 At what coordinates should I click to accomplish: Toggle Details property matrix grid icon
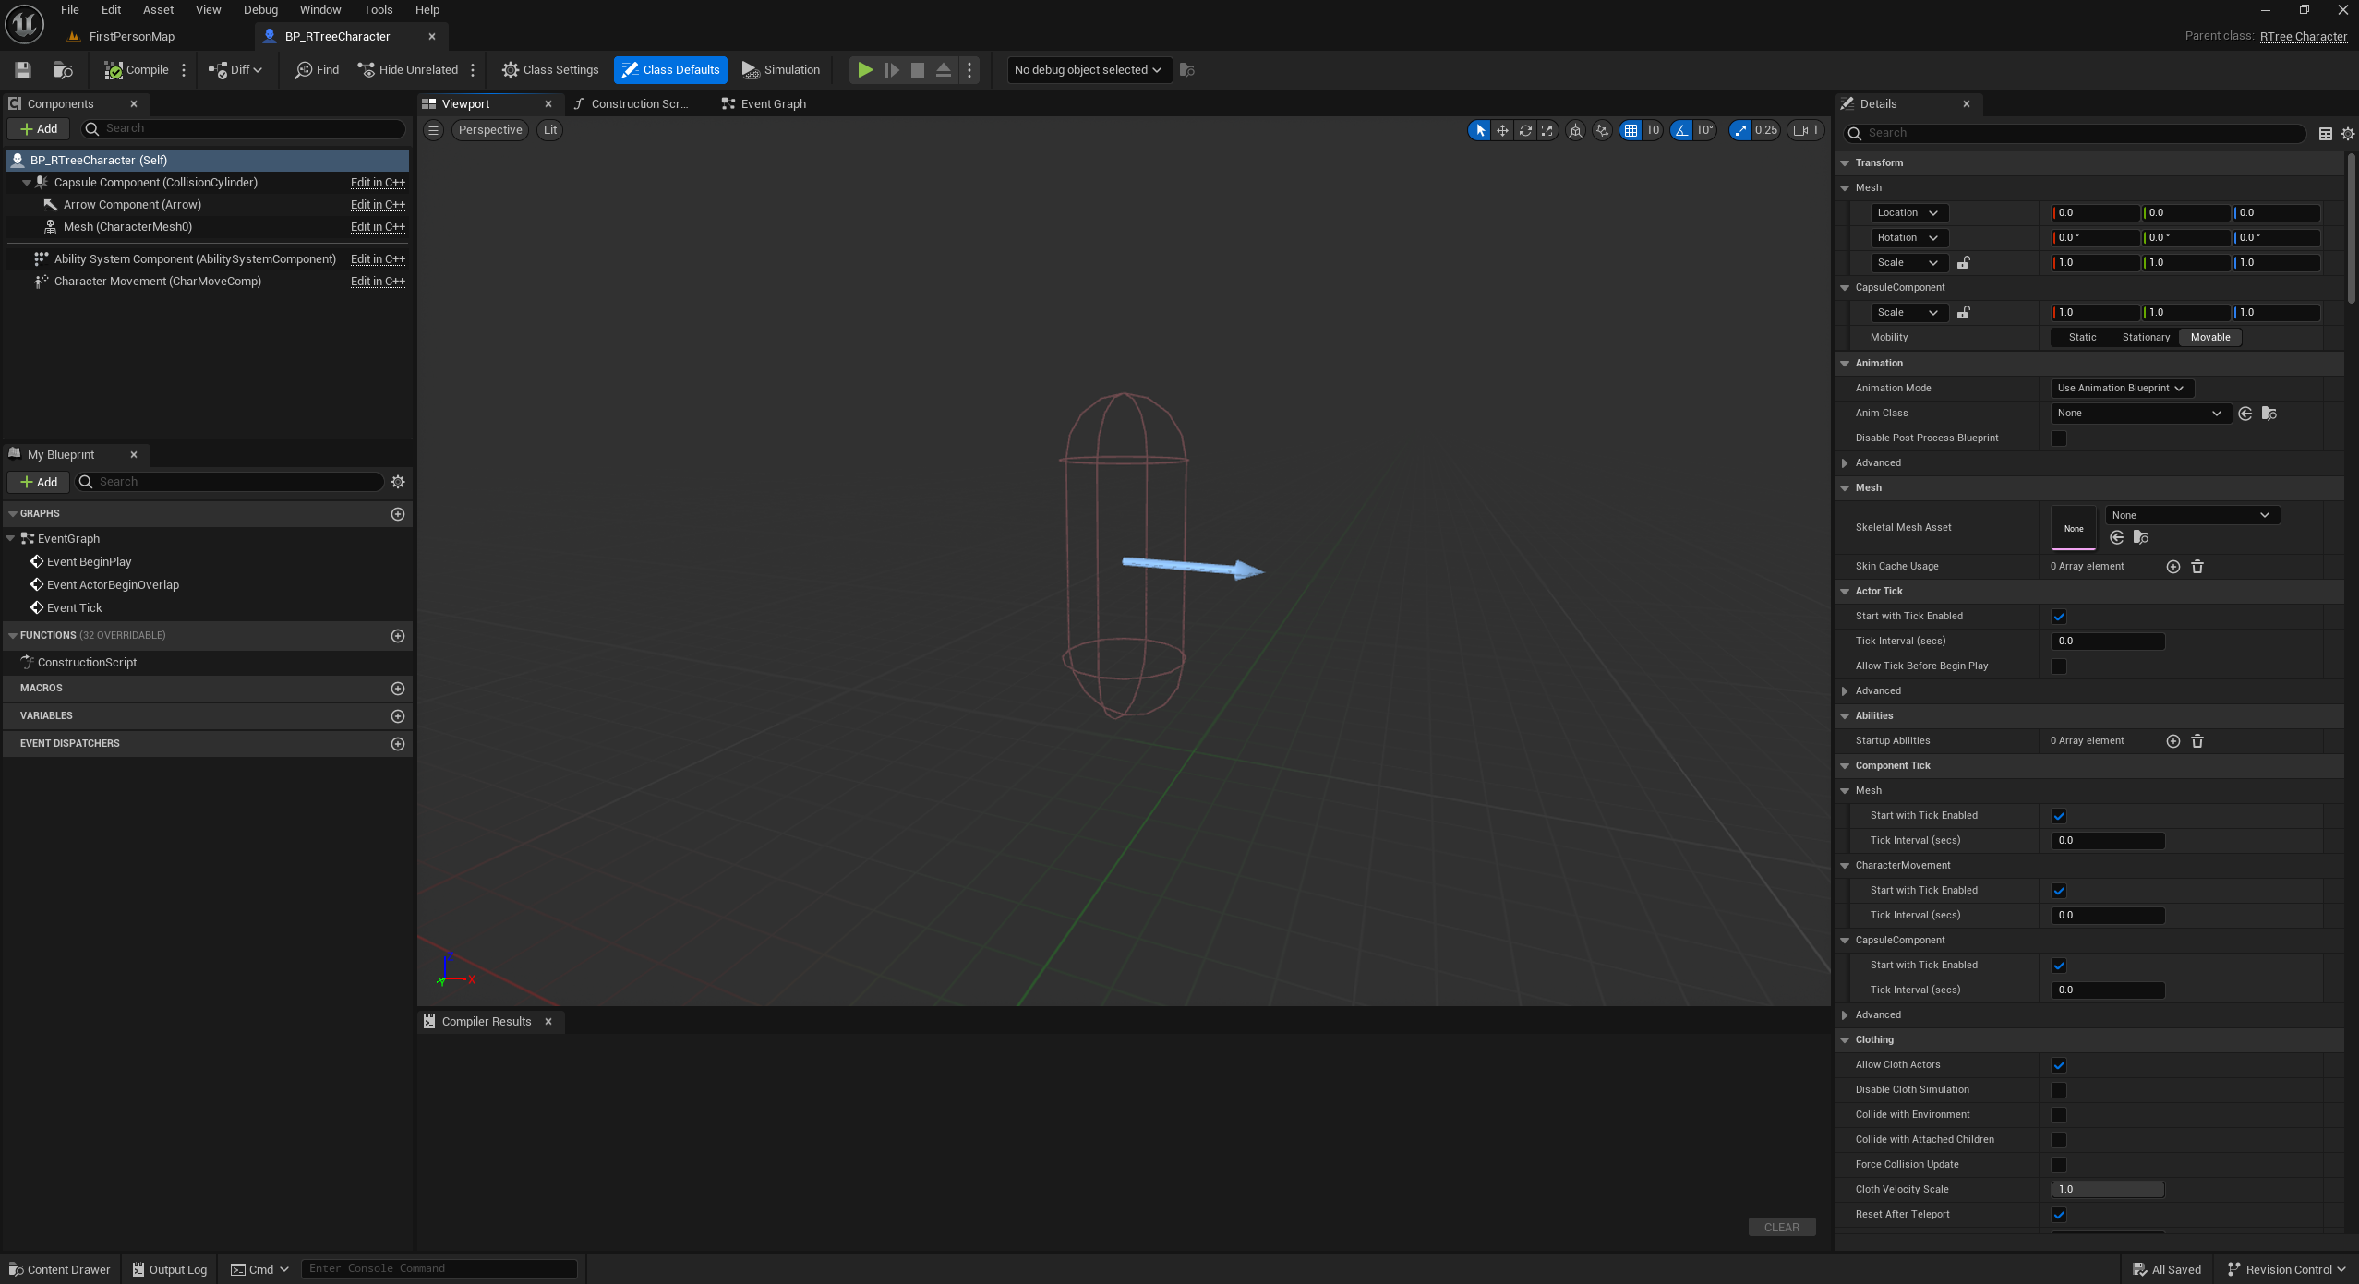coord(2326,134)
